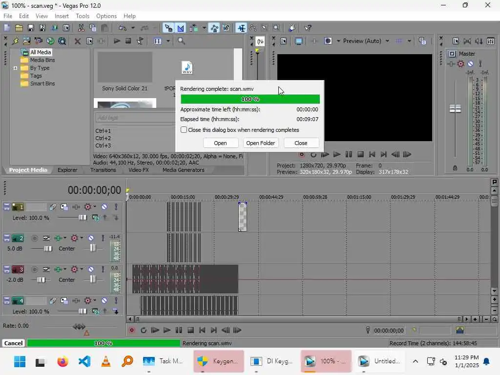The width and height of the screenshot is (500, 375).
Task: Open the Options menu
Action: [106, 16]
